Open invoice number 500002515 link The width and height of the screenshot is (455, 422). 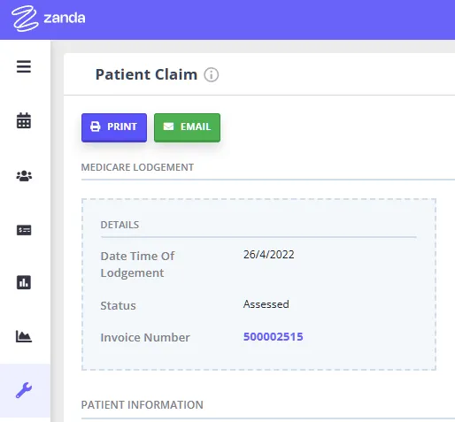click(274, 337)
